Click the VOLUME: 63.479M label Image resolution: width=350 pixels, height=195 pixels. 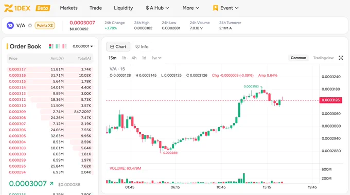tap(125, 168)
